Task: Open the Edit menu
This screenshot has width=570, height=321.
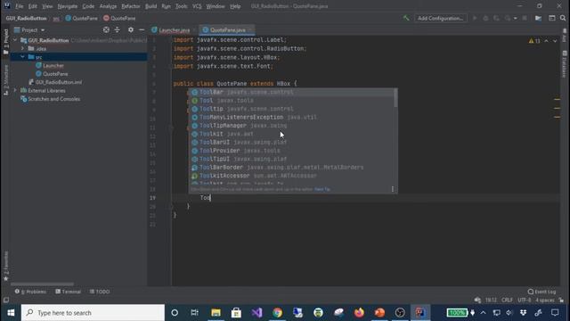Action: point(33,6)
